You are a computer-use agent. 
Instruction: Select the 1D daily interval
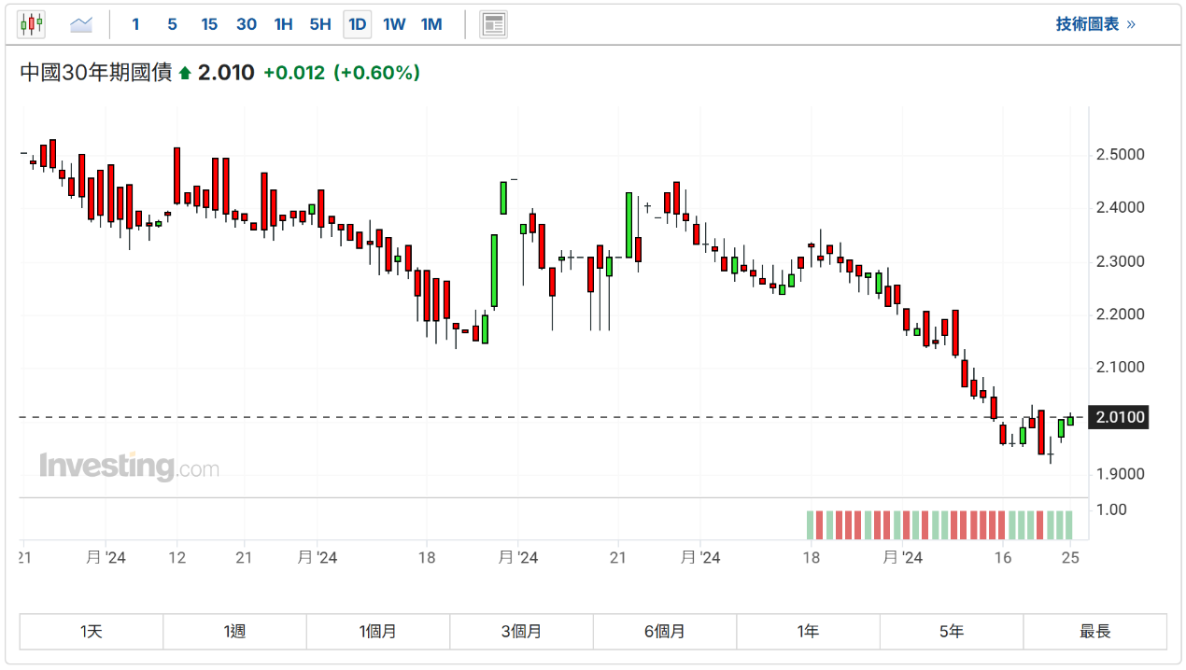tap(357, 24)
